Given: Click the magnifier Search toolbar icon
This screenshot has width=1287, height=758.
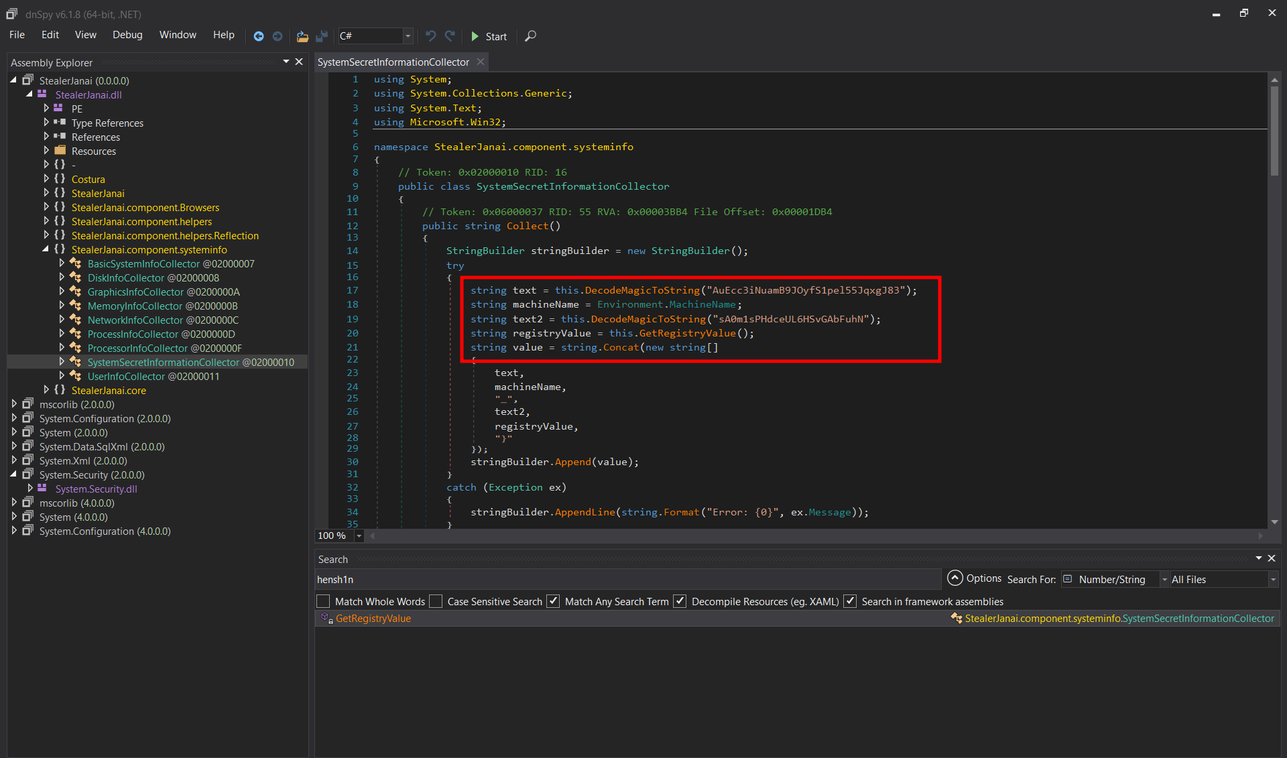Looking at the screenshot, I should (x=530, y=36).
